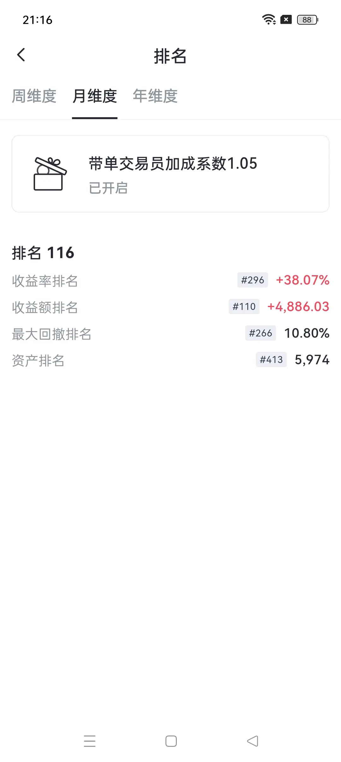Tap the 已开启 status text
The image size is (341, 762).
coord(108,188)
